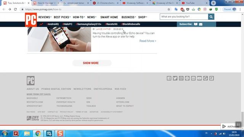Open the pink Instagram extension icon
The width and height of the screenshot is (244, 137).
point(205,9)
